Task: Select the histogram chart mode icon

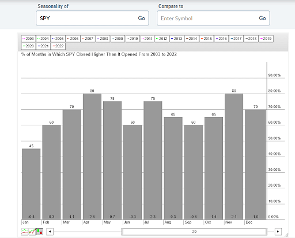Action: click(40, 232)
